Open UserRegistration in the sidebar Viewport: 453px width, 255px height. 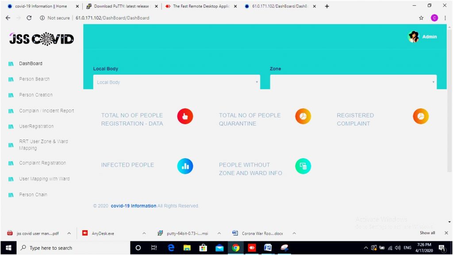[36, 126]
